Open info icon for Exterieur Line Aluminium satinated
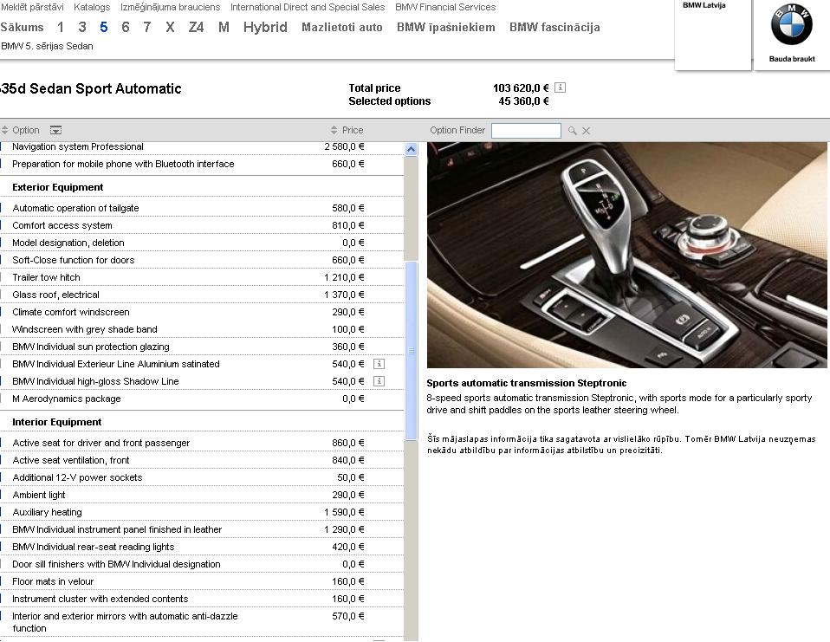Screen dimensions: 830x642 pyautogui.click(x=379, y=364)
